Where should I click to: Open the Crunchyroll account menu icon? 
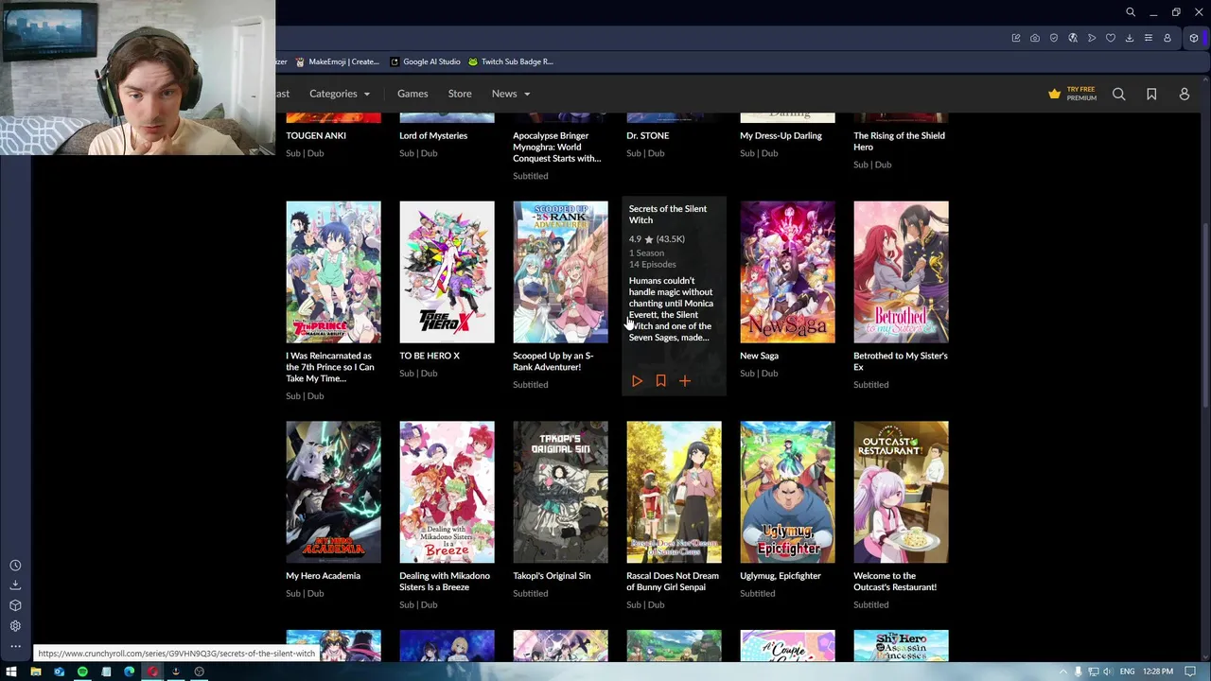pyautogui.click(x=1184, y=94)
